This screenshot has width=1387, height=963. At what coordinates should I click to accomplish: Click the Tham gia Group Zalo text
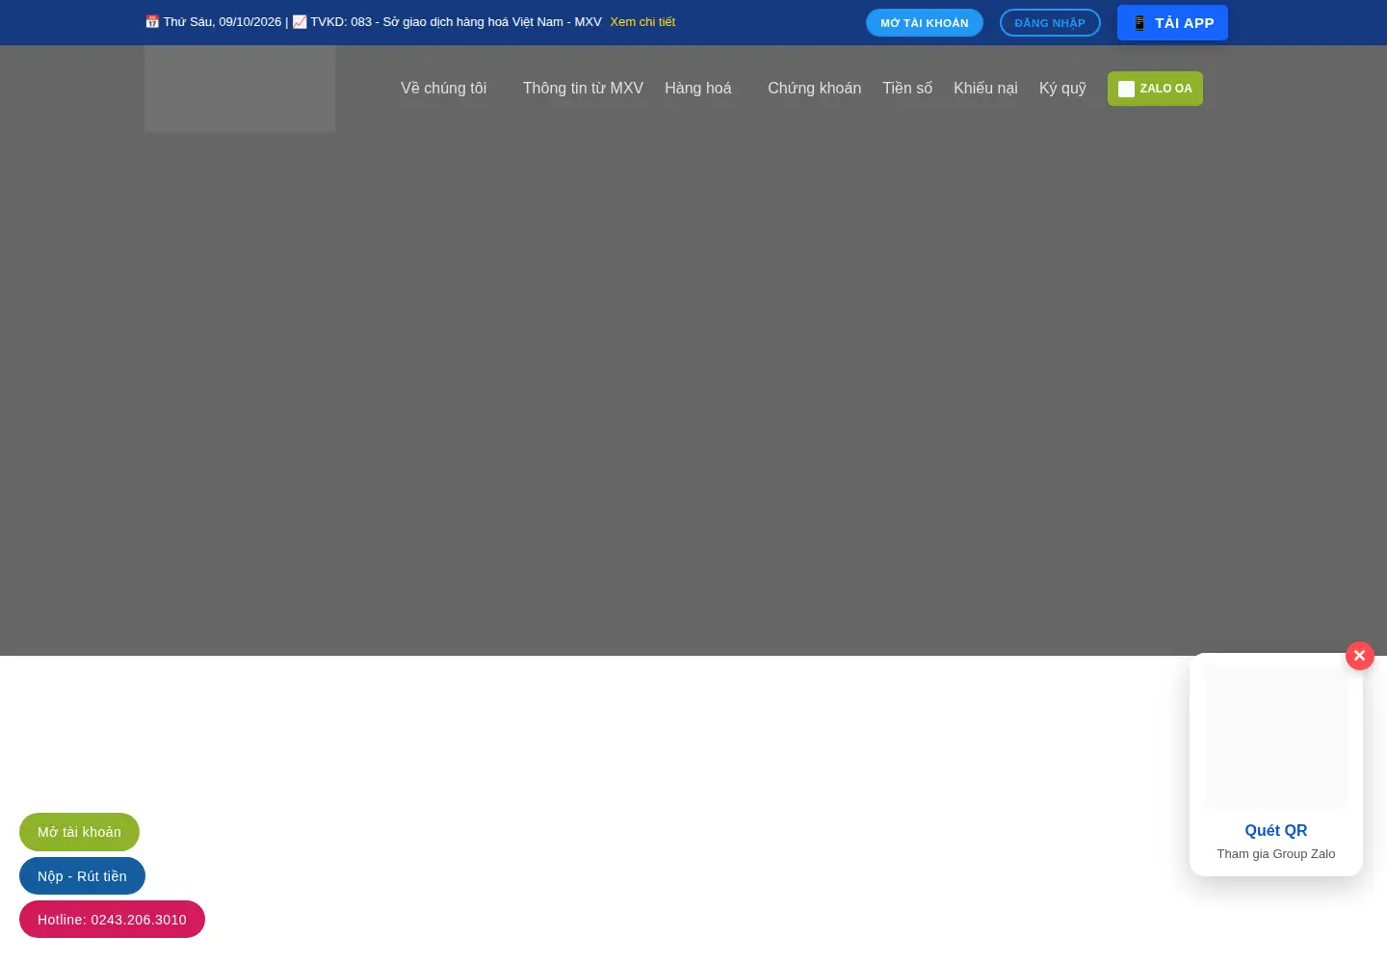(1276, 854)
